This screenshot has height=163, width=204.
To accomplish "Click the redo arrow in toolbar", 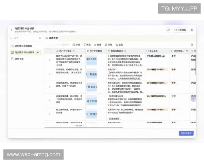I will 53,45.
